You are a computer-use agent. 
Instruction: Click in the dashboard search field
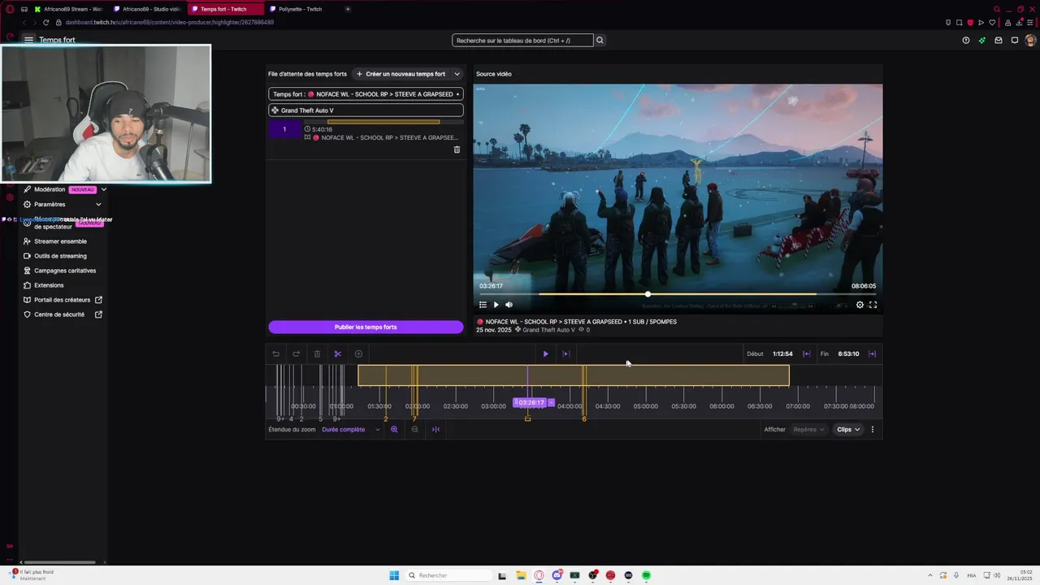522,40
